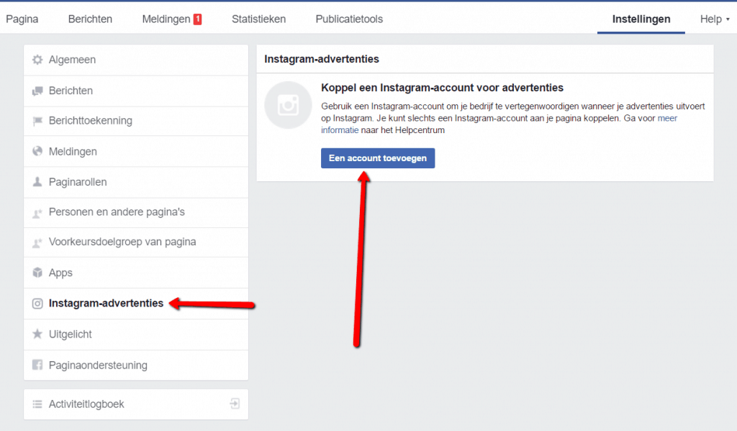Select the Instagram camera icon in the sidebar
737x431 pixels.
(x=37, y=303)
